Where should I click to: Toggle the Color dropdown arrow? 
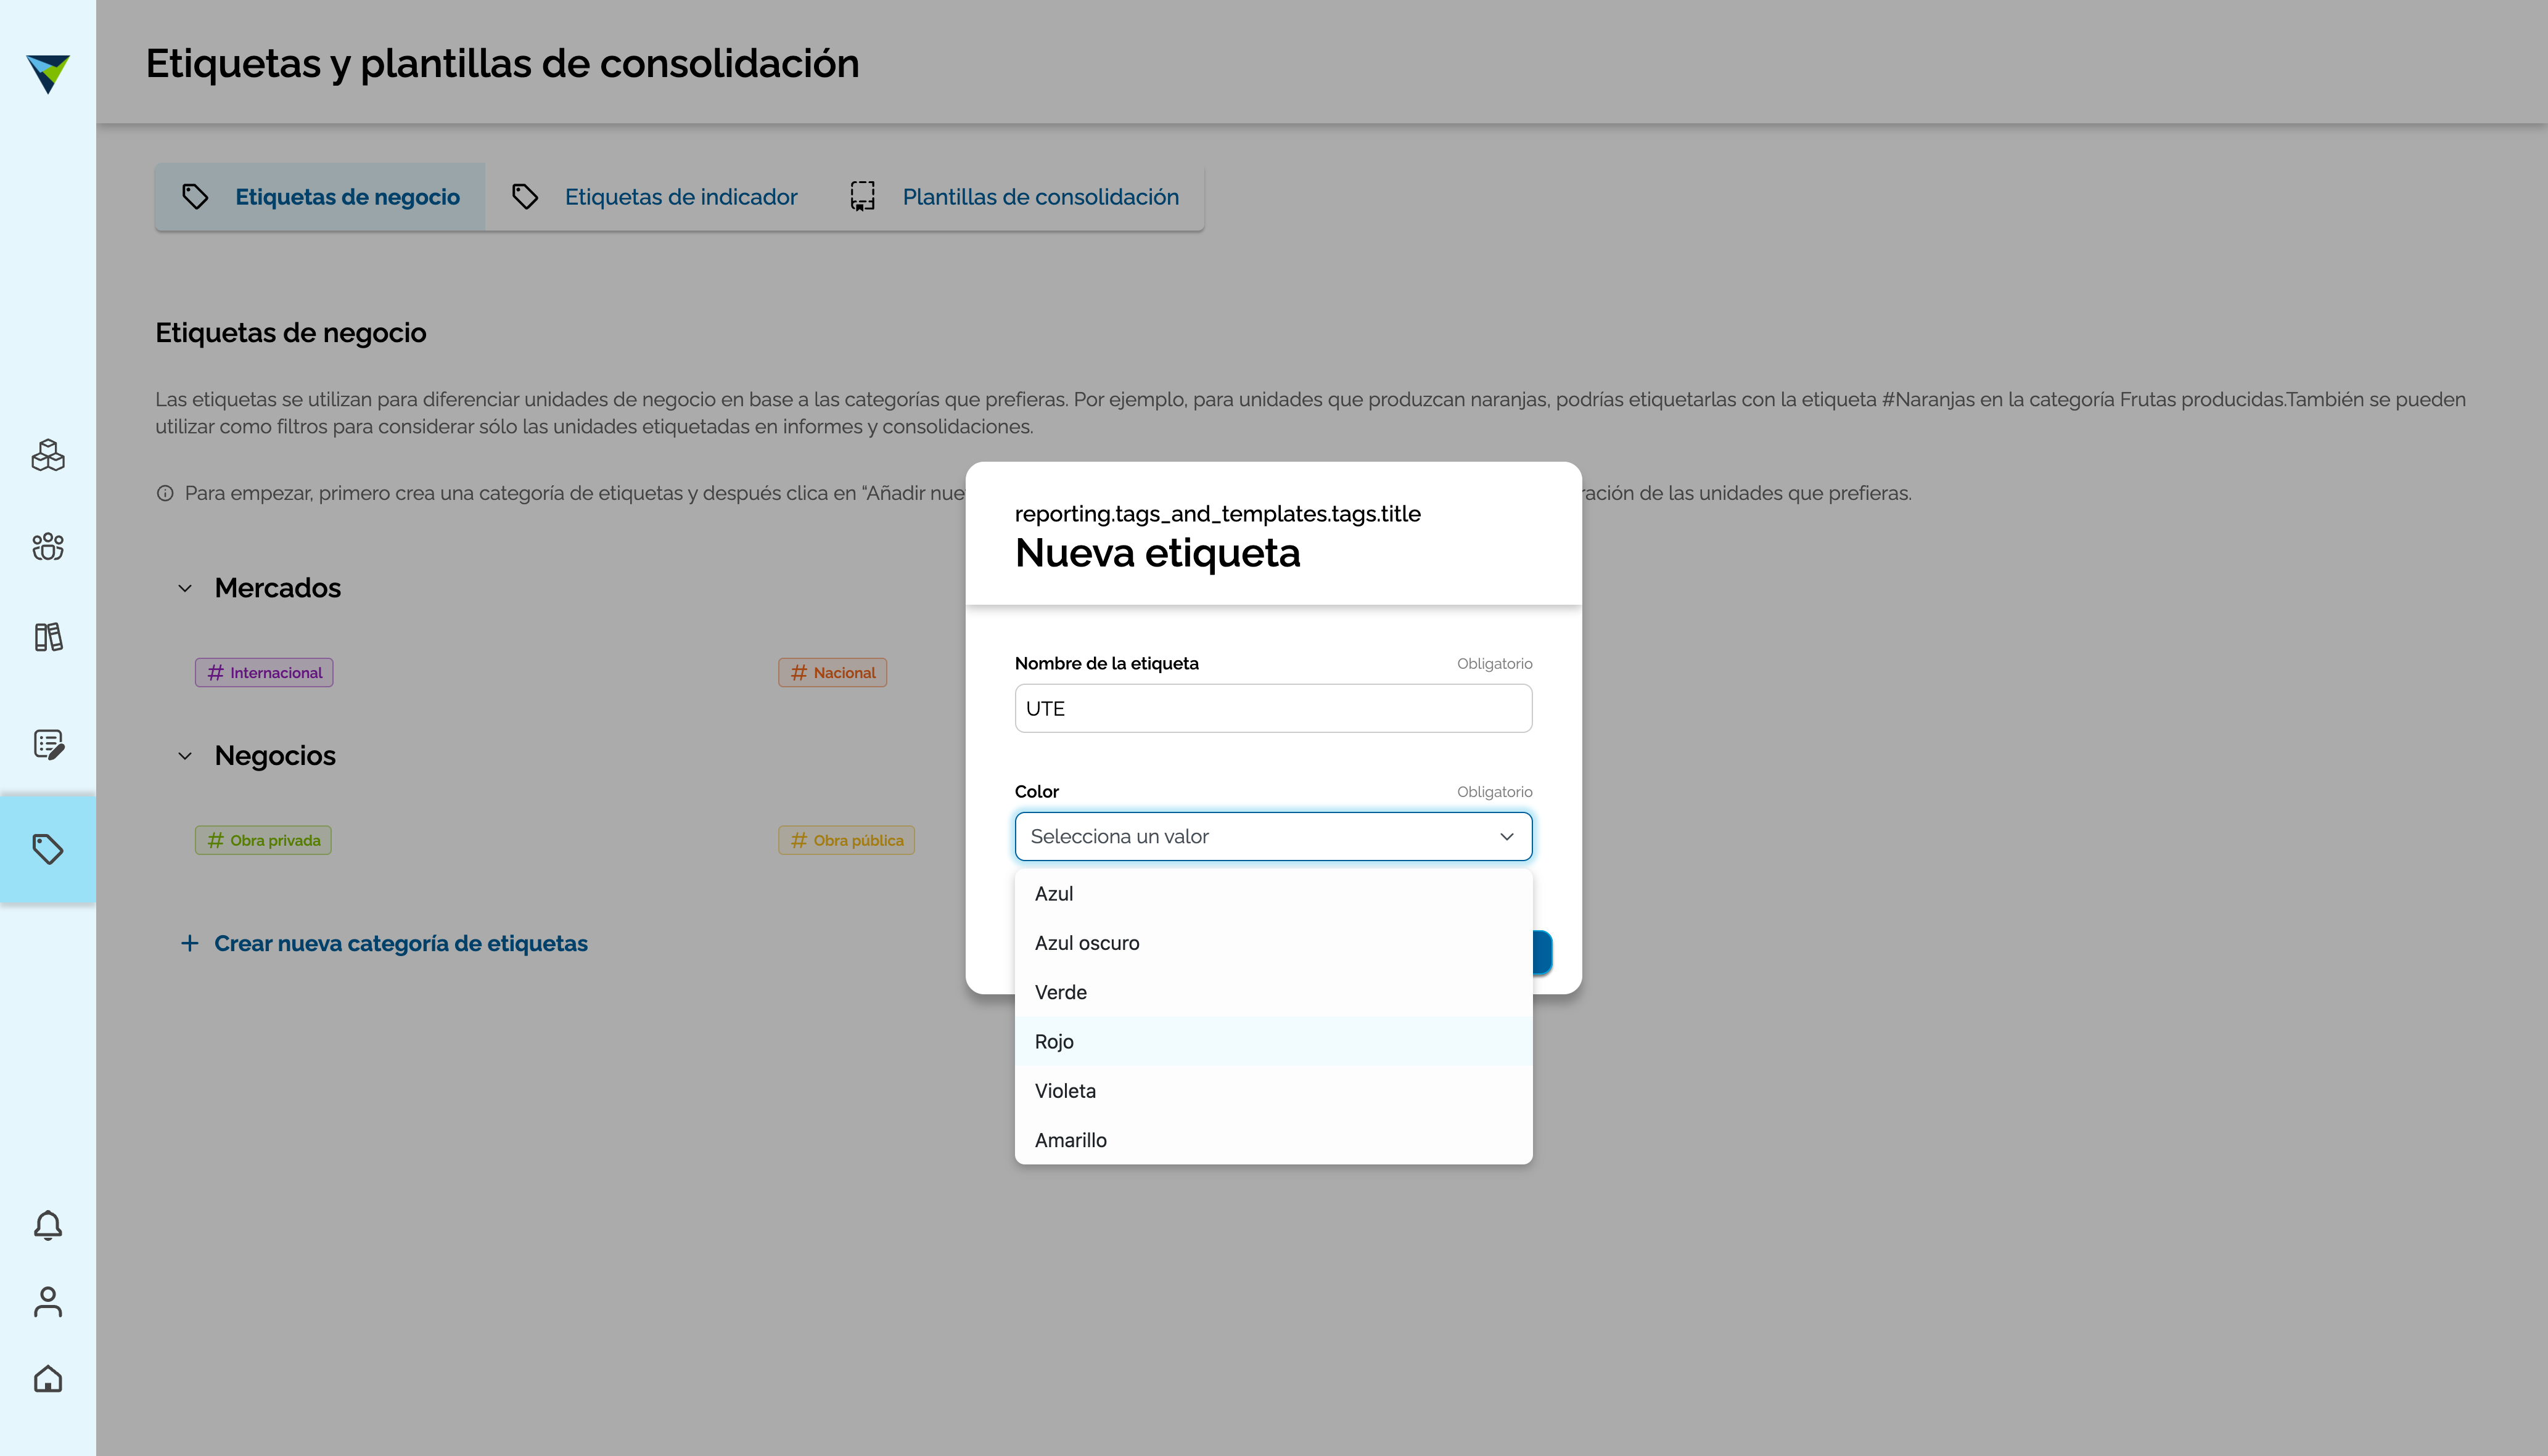point(1506,836)
